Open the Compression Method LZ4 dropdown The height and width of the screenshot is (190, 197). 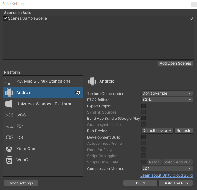167,168
